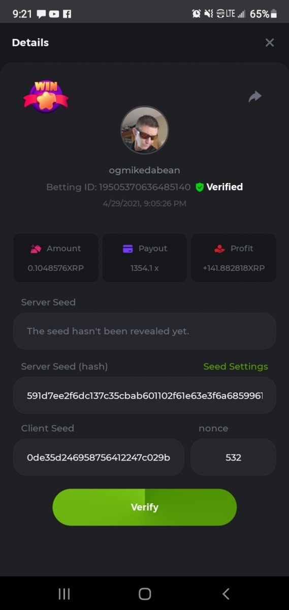The height and width of the screenshot is (610, 289).
Task: Select the nonce field showing 532
Action: [233, 457]
